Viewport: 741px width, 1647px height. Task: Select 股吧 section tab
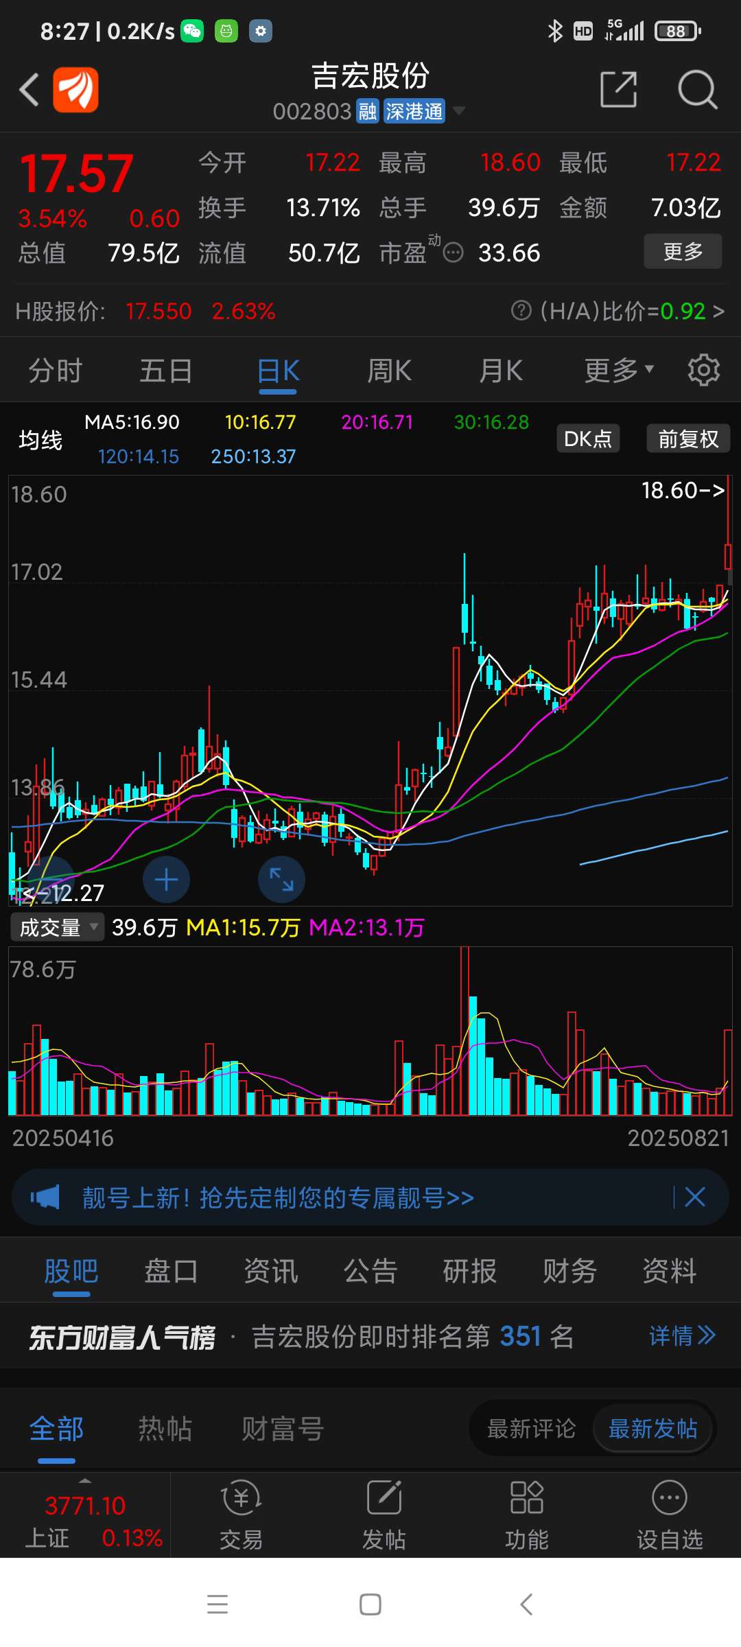[x=71, y=1271]
